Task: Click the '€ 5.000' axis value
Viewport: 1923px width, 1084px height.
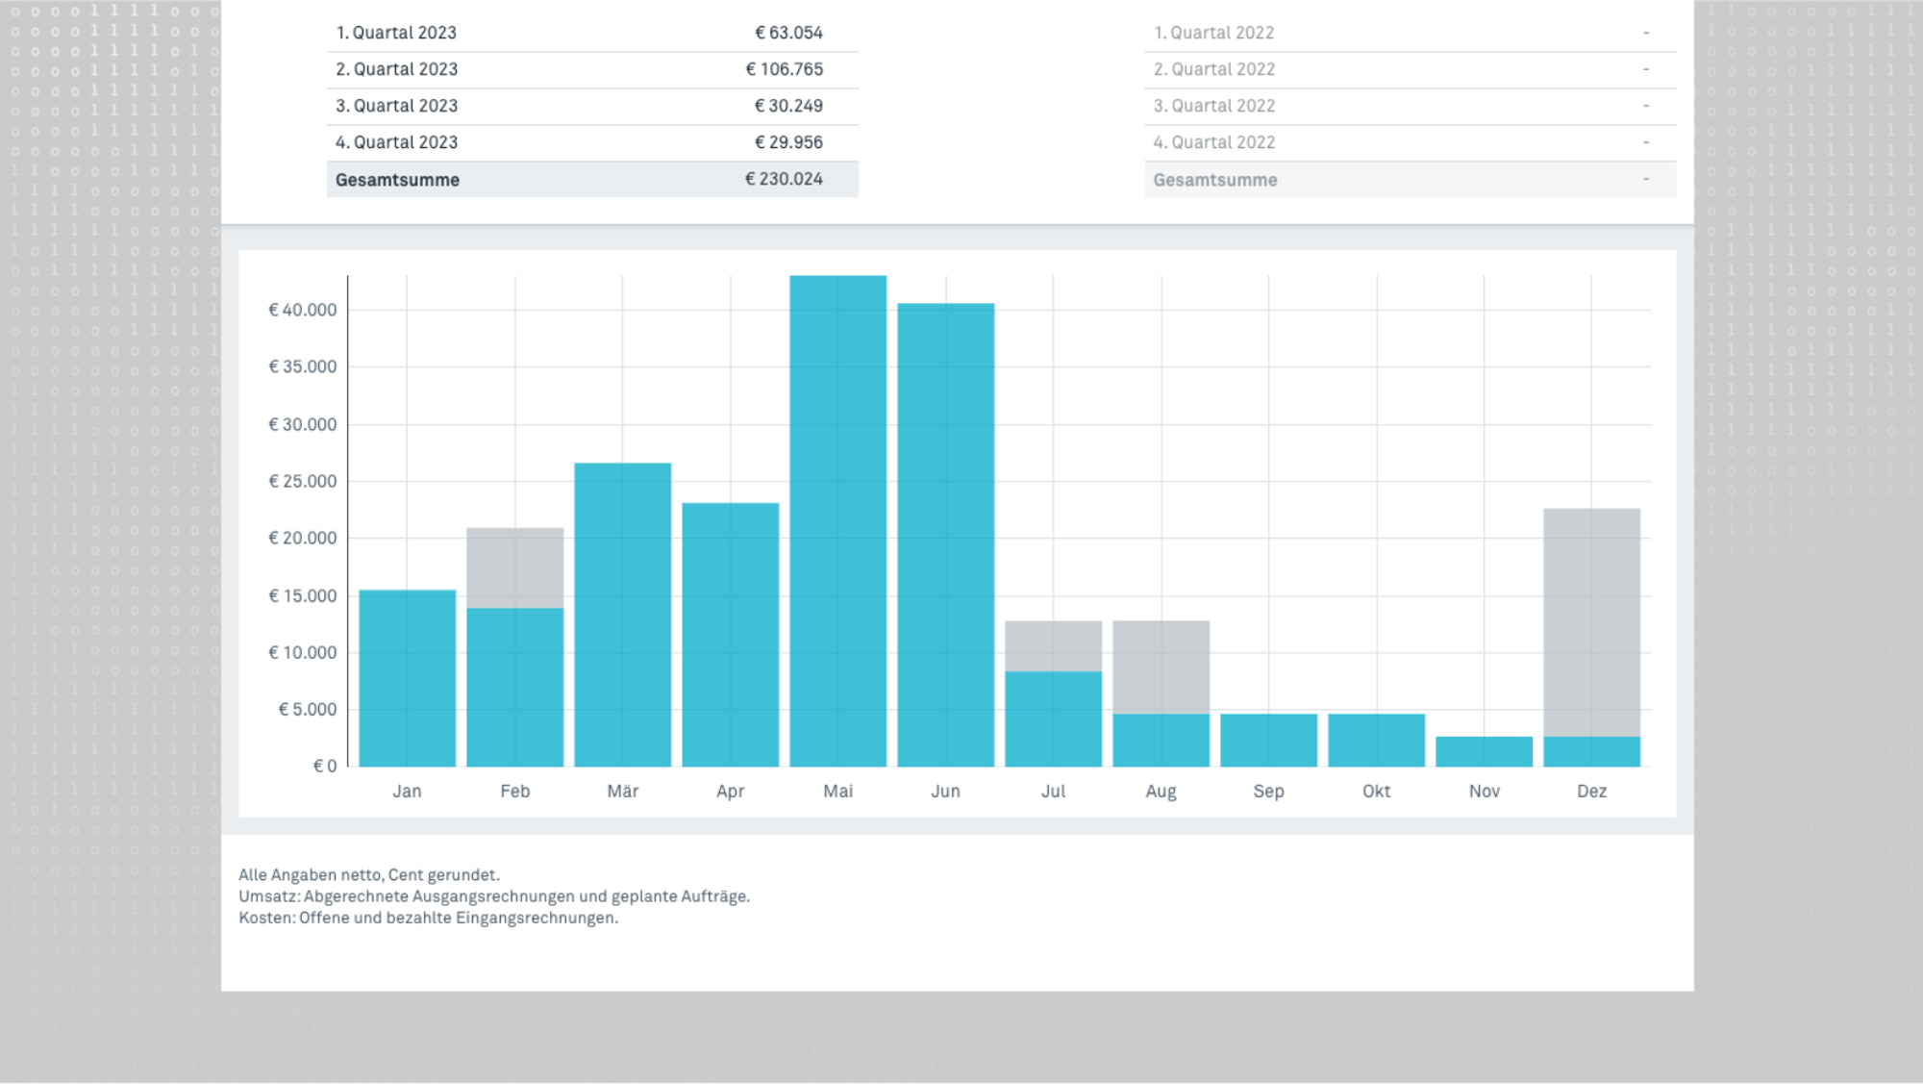Action: pyautogui.click(x=308, y=709)
